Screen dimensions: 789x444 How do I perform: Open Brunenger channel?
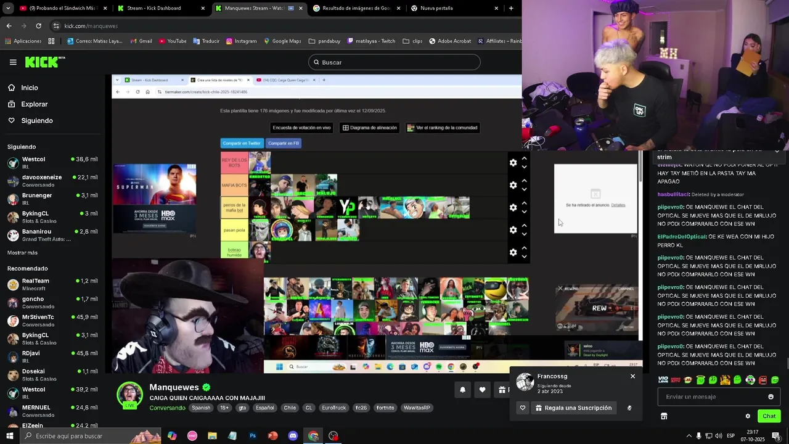pos(52,199)
